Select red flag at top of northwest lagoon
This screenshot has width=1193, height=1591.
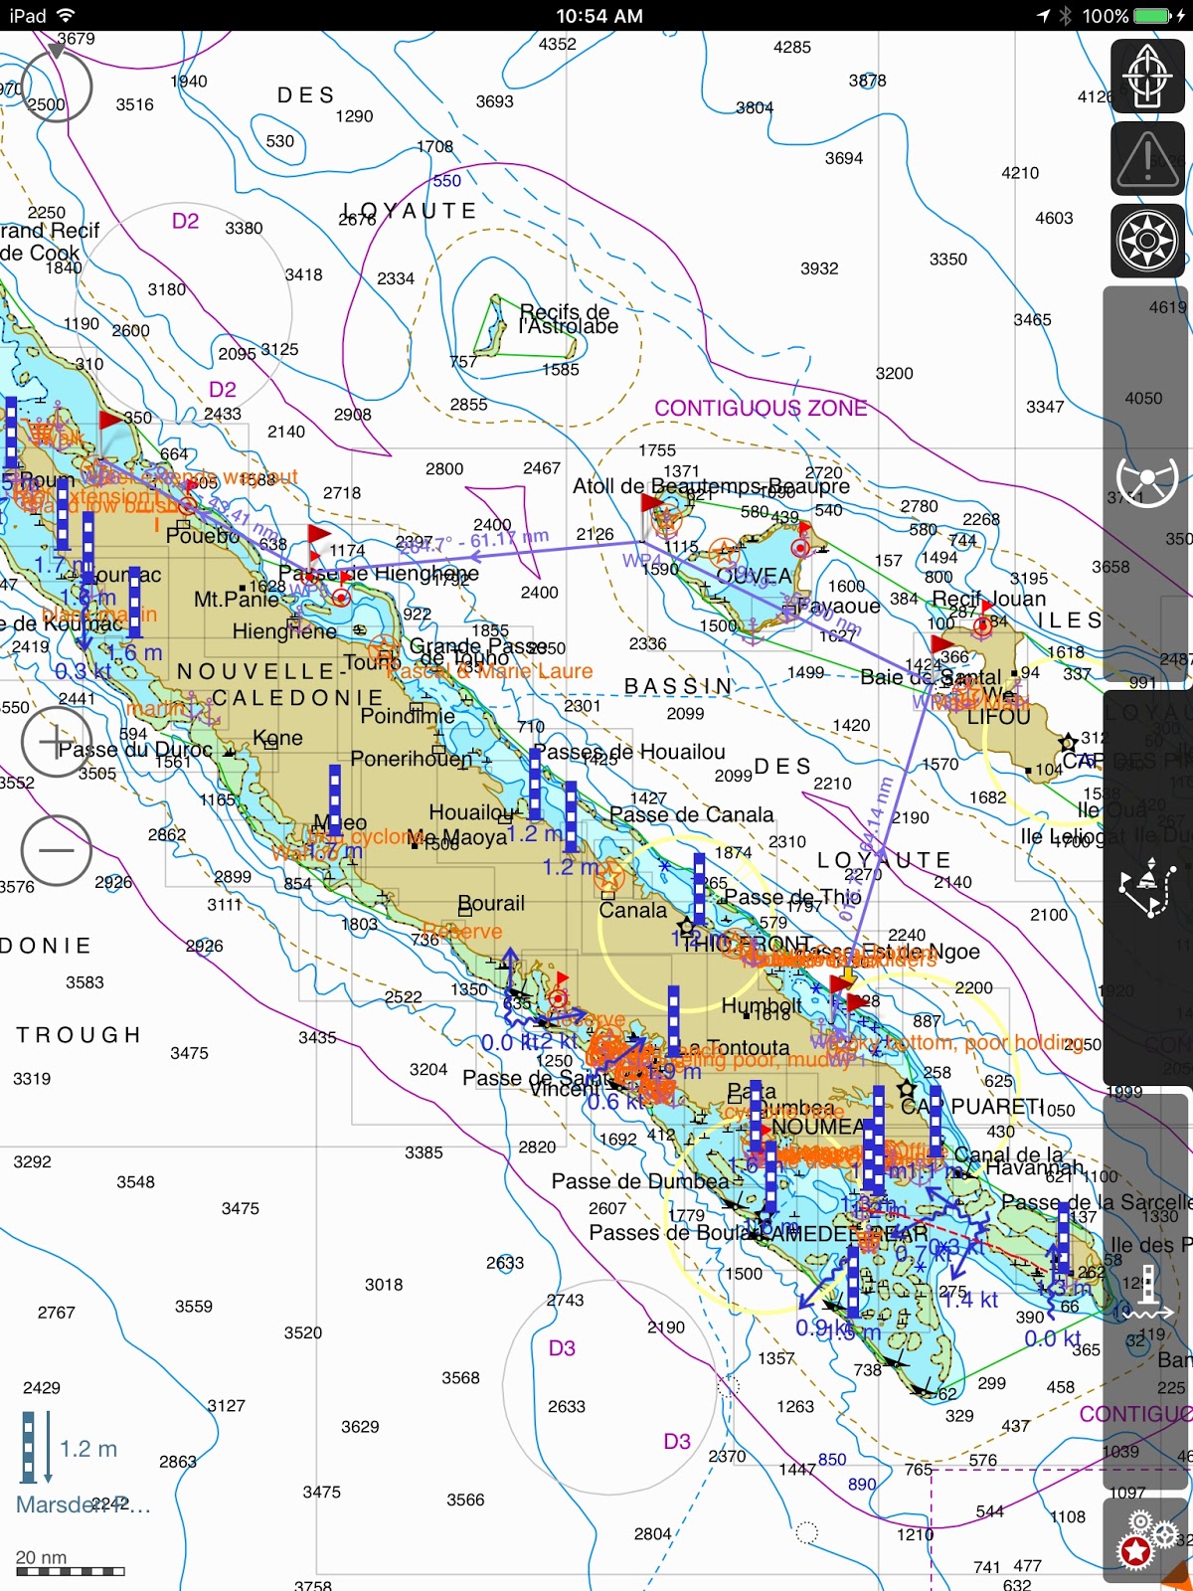tap(109, 422)
